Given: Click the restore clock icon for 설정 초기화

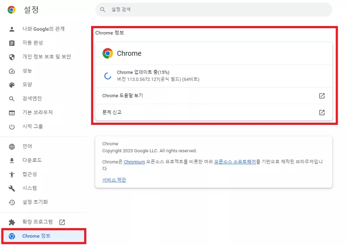Looking at the screenshot, I should pos(12,203).
